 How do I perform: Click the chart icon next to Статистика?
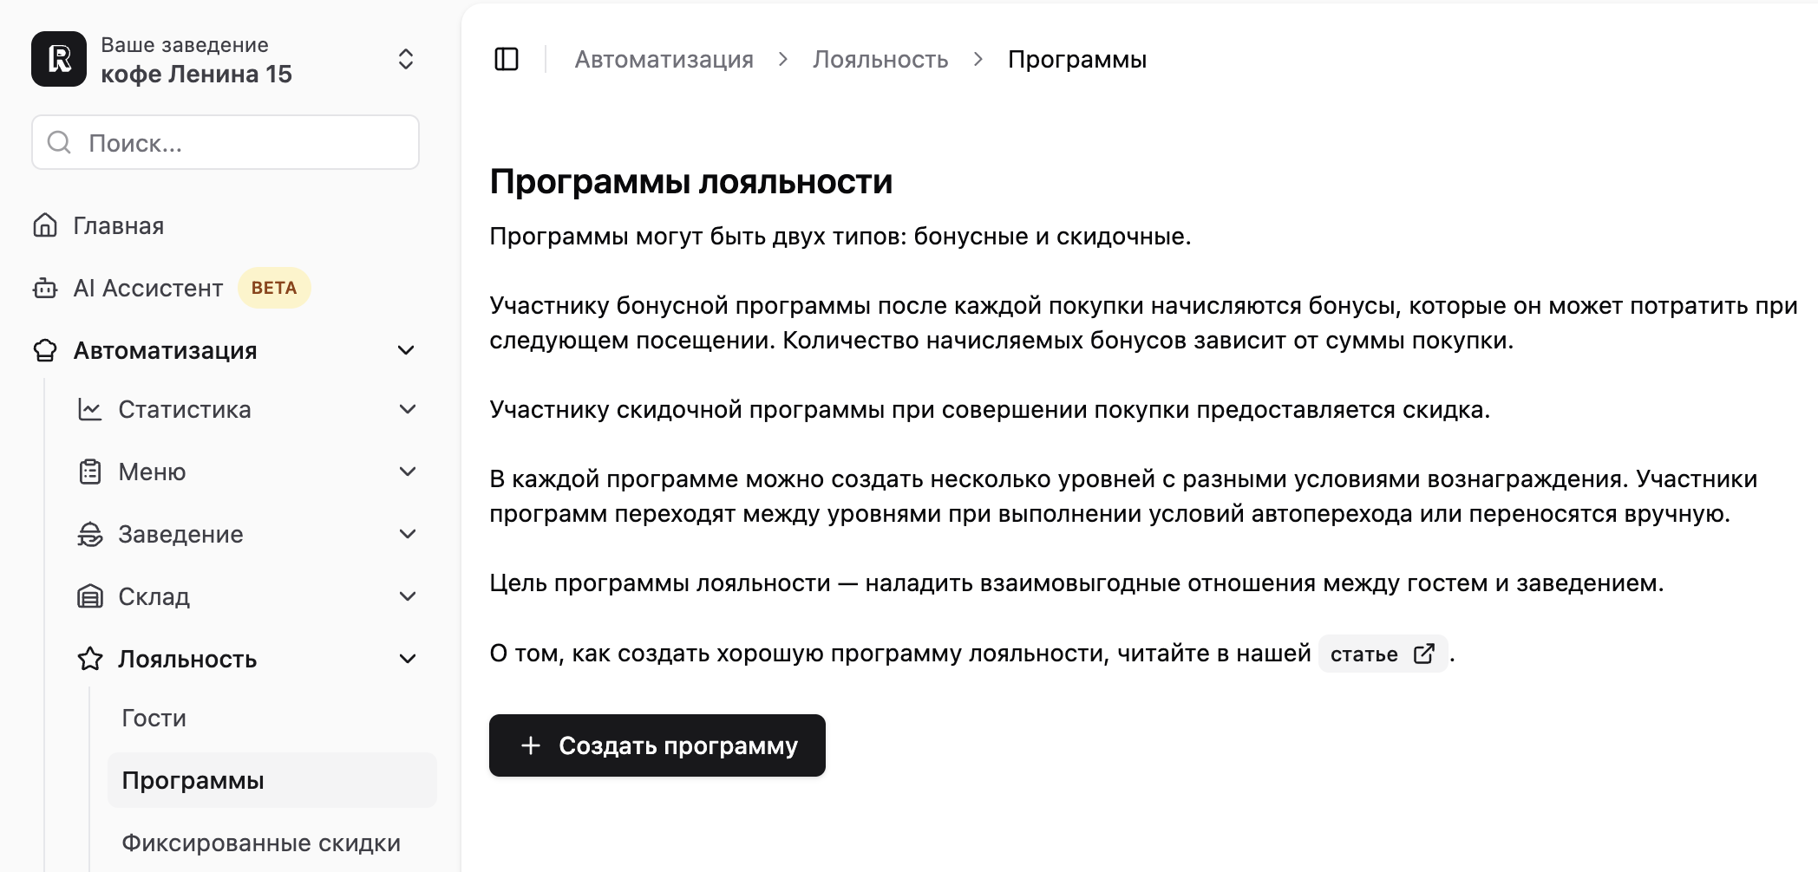(90, 409)
